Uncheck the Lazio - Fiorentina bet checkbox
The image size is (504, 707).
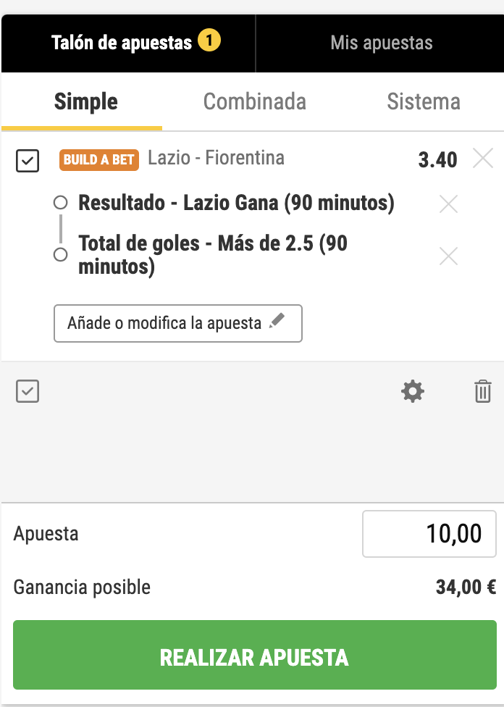28,161
